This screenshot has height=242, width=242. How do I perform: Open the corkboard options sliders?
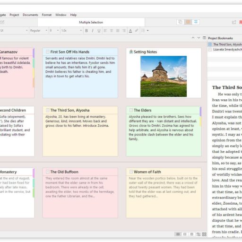tap(199, 234)
